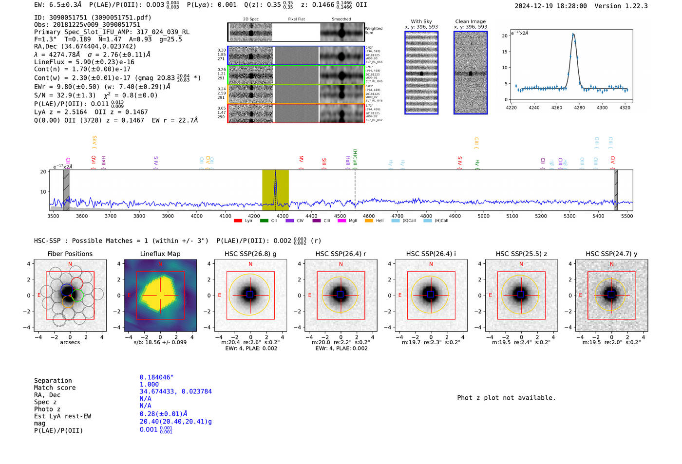Viewport: 682px width, 464px height.
Task: Click the orange HeII legend swatch
Action: tap(369, 221)
